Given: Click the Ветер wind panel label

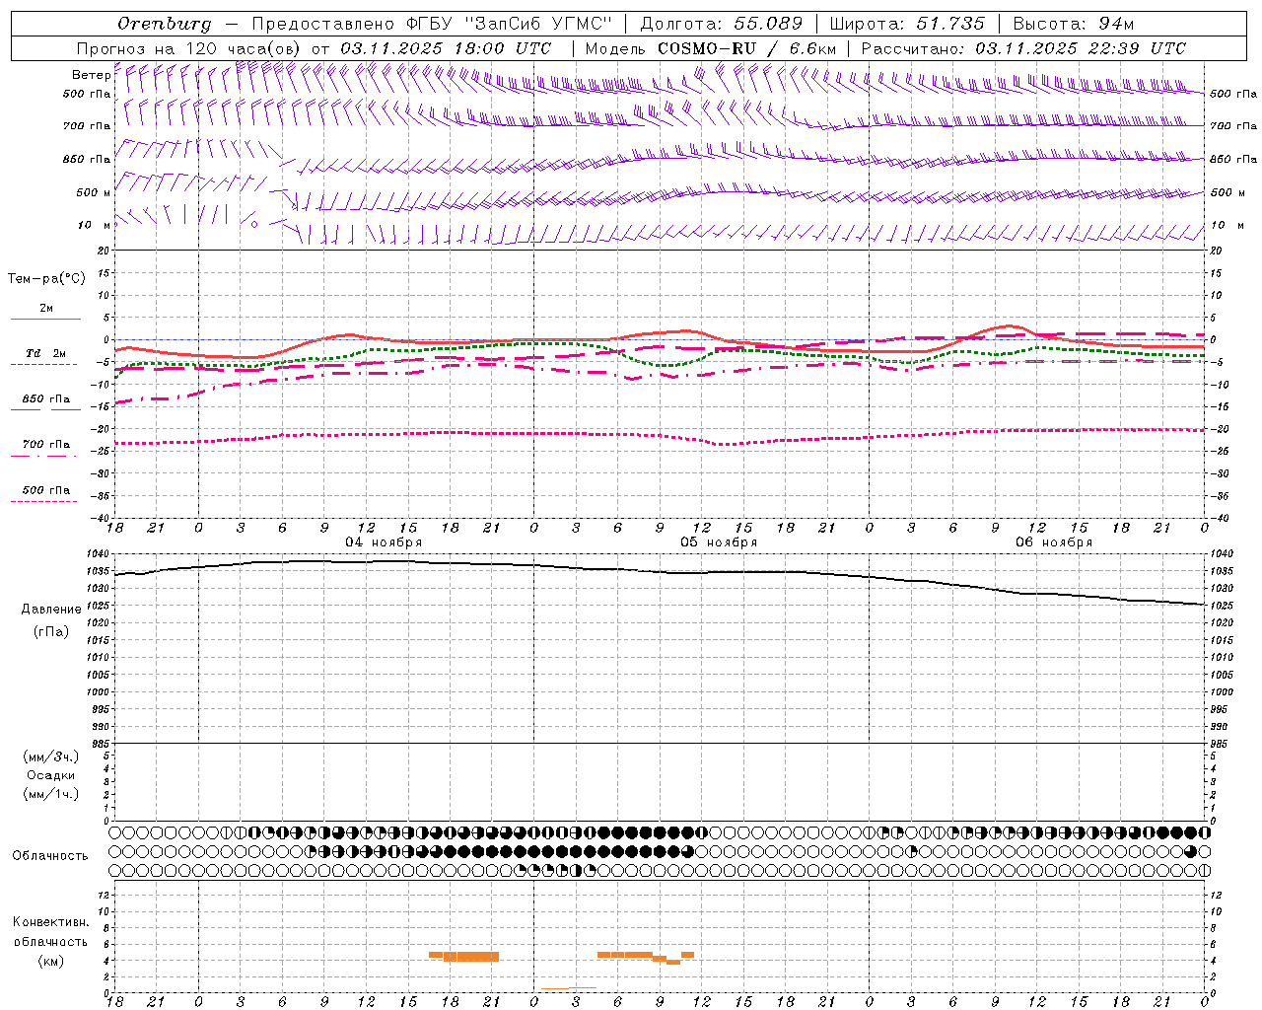Looking at the screenshot, I should pos(91,75).
